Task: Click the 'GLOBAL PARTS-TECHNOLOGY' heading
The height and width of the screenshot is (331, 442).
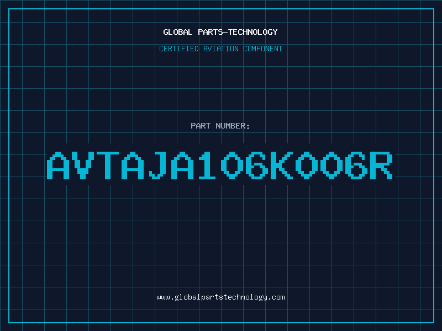Action: click(x=220, y=32)
